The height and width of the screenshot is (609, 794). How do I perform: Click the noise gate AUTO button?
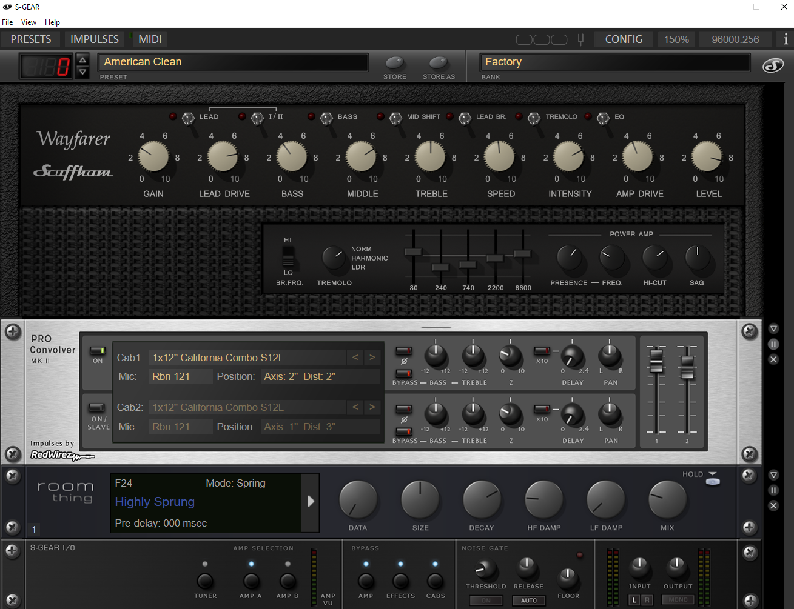click(x=528, y=601)
